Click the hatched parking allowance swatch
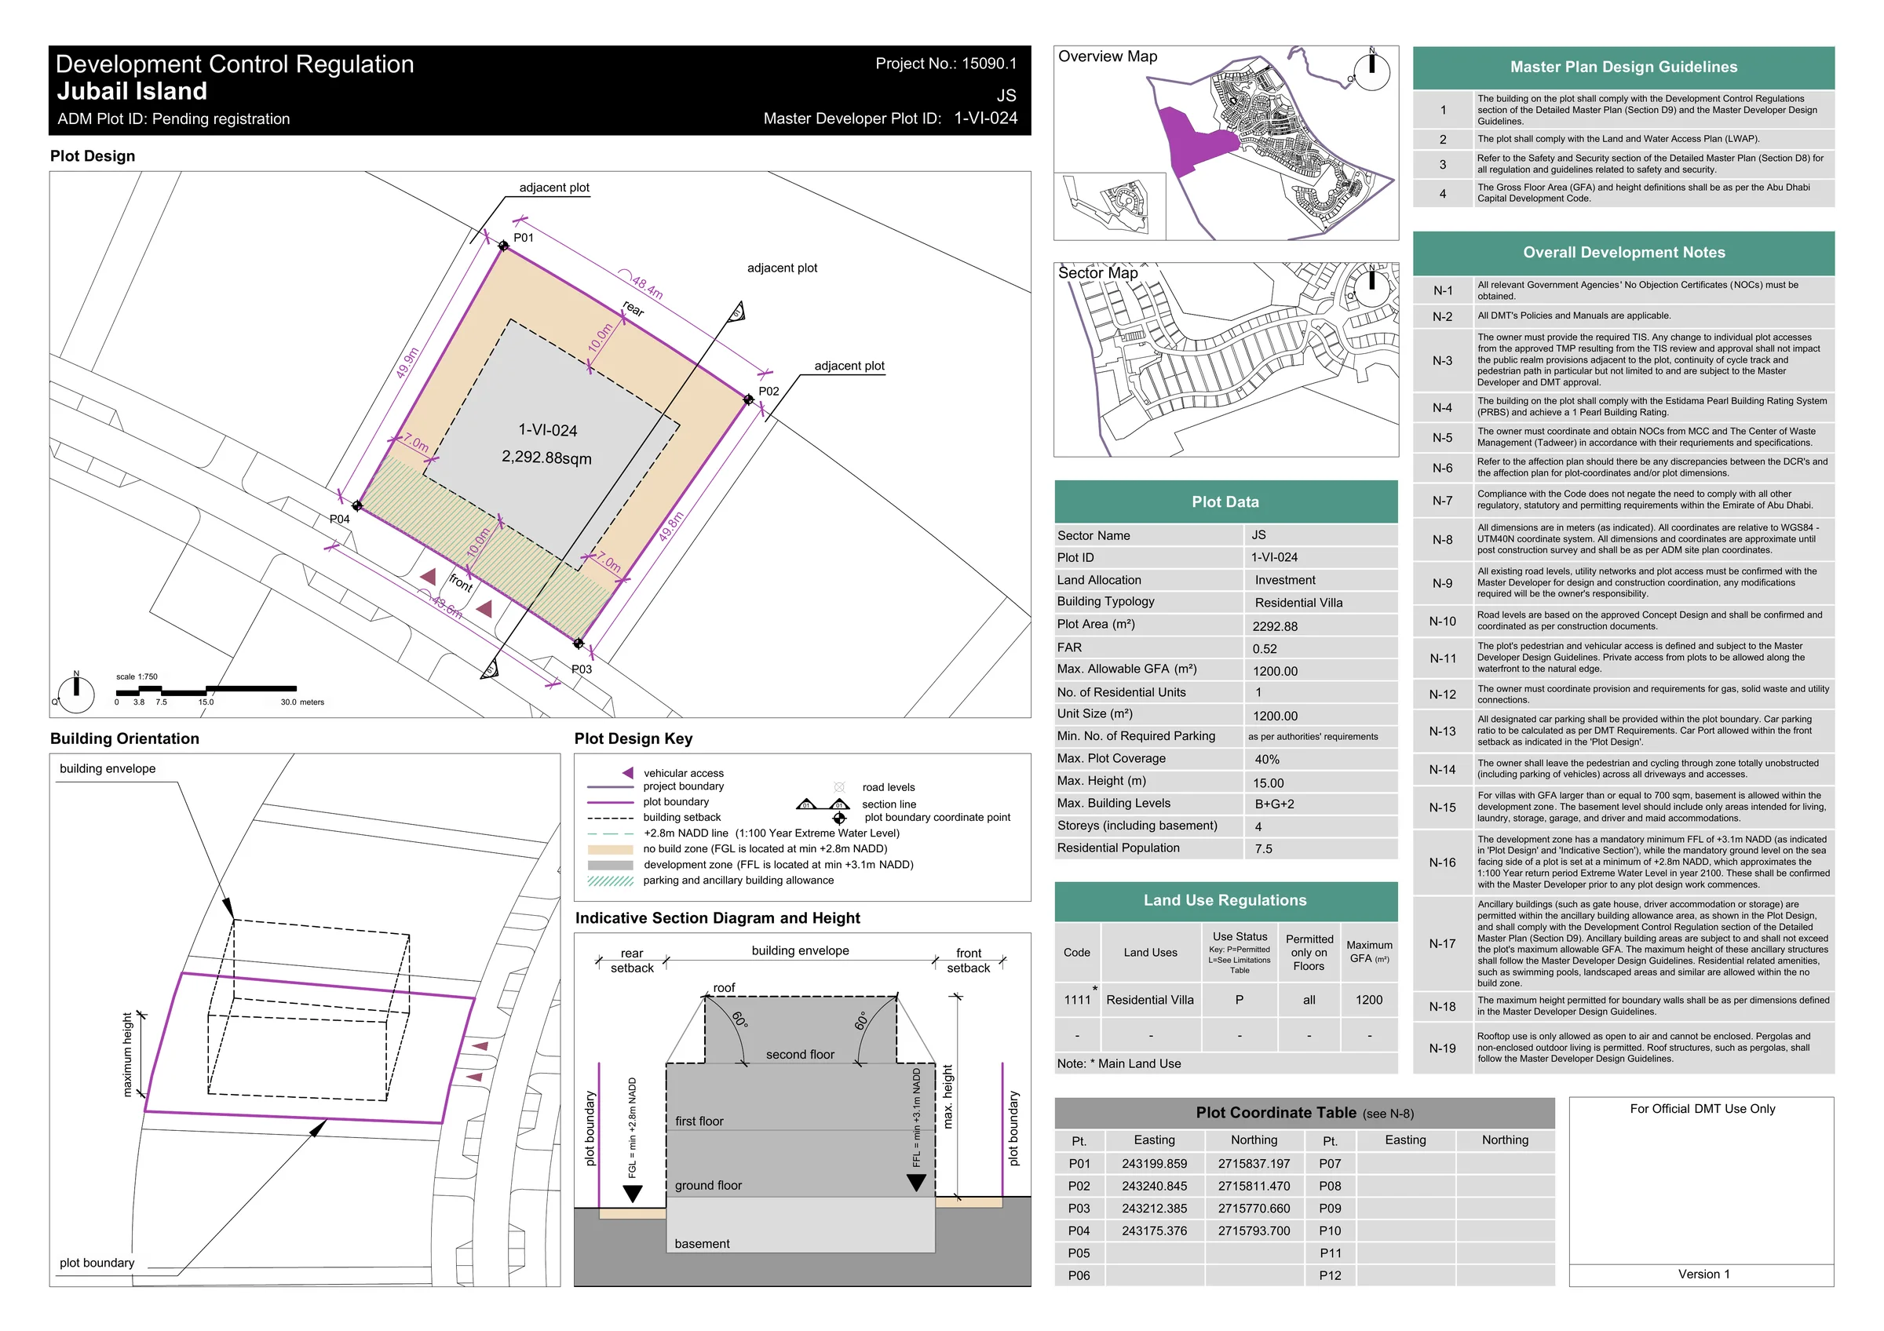Viewport: 1884px width, 1331px height. coord(611,881)
